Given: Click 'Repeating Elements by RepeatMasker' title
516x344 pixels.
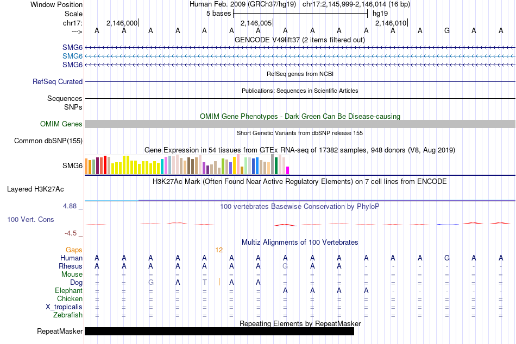Looking at the screenshot, I should pyautogui.click(x=300, y=323).
